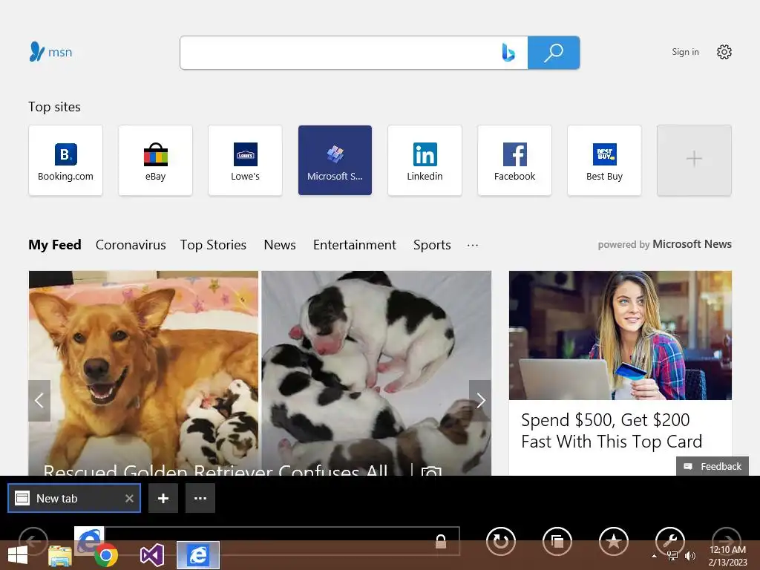Open the Best Buy top site tile

[x=604, y=160]
